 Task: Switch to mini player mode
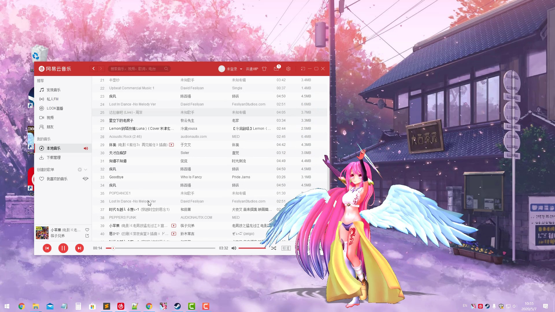coord(303,69)
